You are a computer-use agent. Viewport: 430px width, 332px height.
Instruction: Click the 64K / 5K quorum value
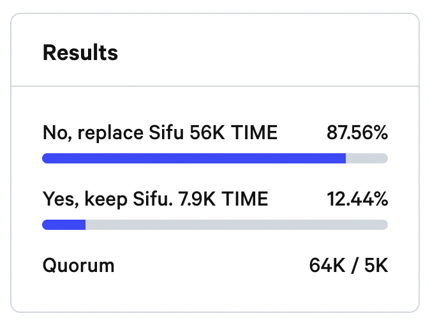click(x=348, y=266)
